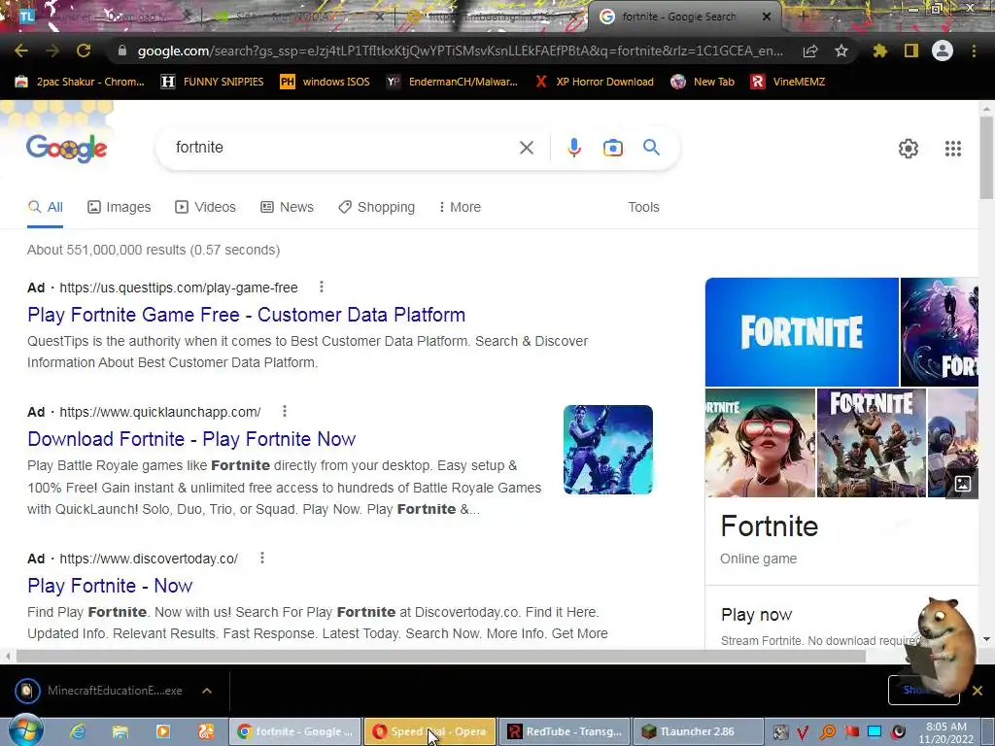View more images in Fortnite panel
Image resolution: width=995 pixels, height=746 pixels.
[963, 484]
